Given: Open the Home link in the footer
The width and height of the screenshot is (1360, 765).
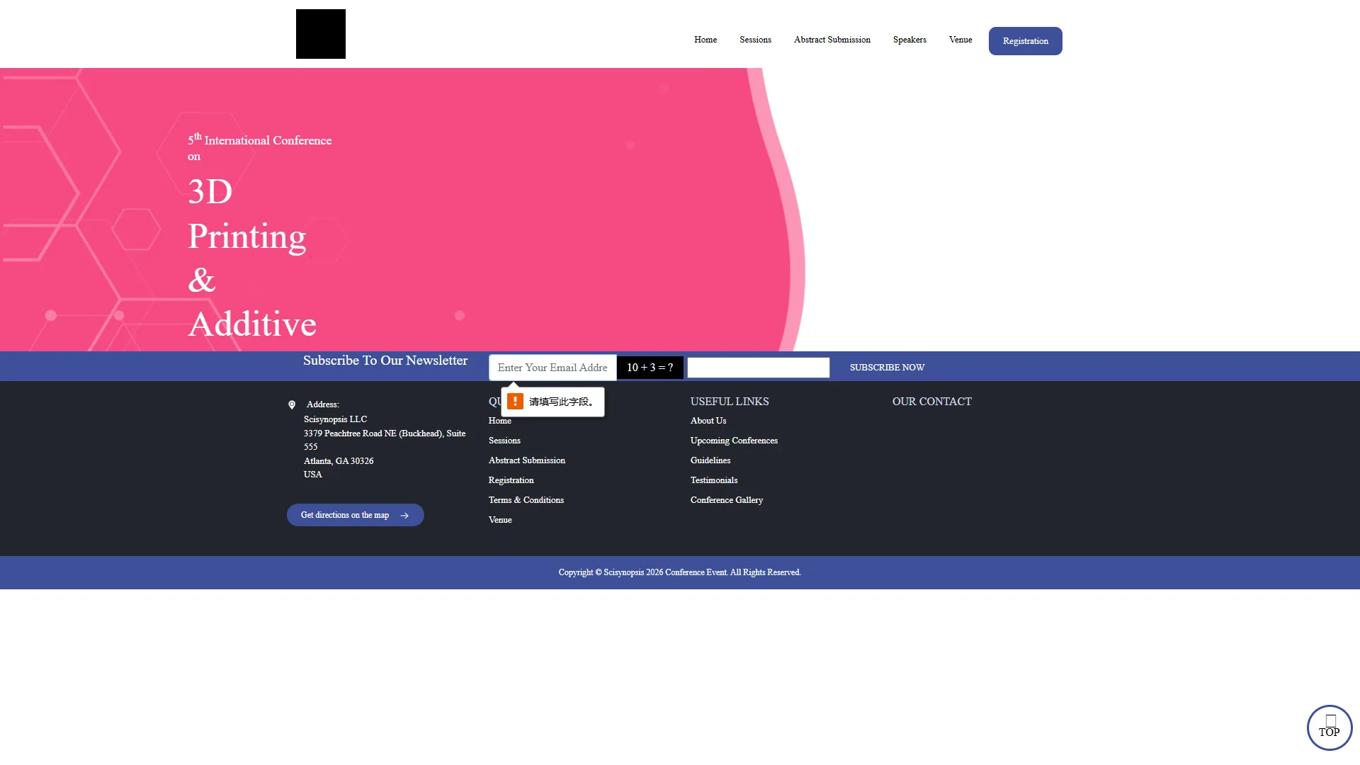Looking at the screenshot, I should tap(499, 421).
